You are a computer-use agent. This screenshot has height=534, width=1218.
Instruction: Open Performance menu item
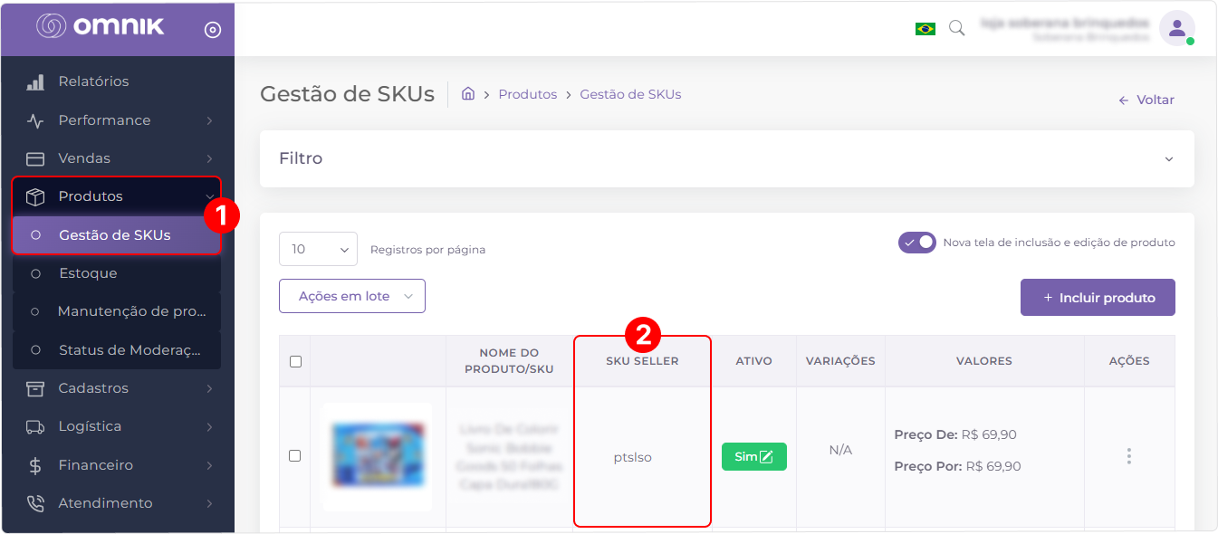click(x=118, y=120)
